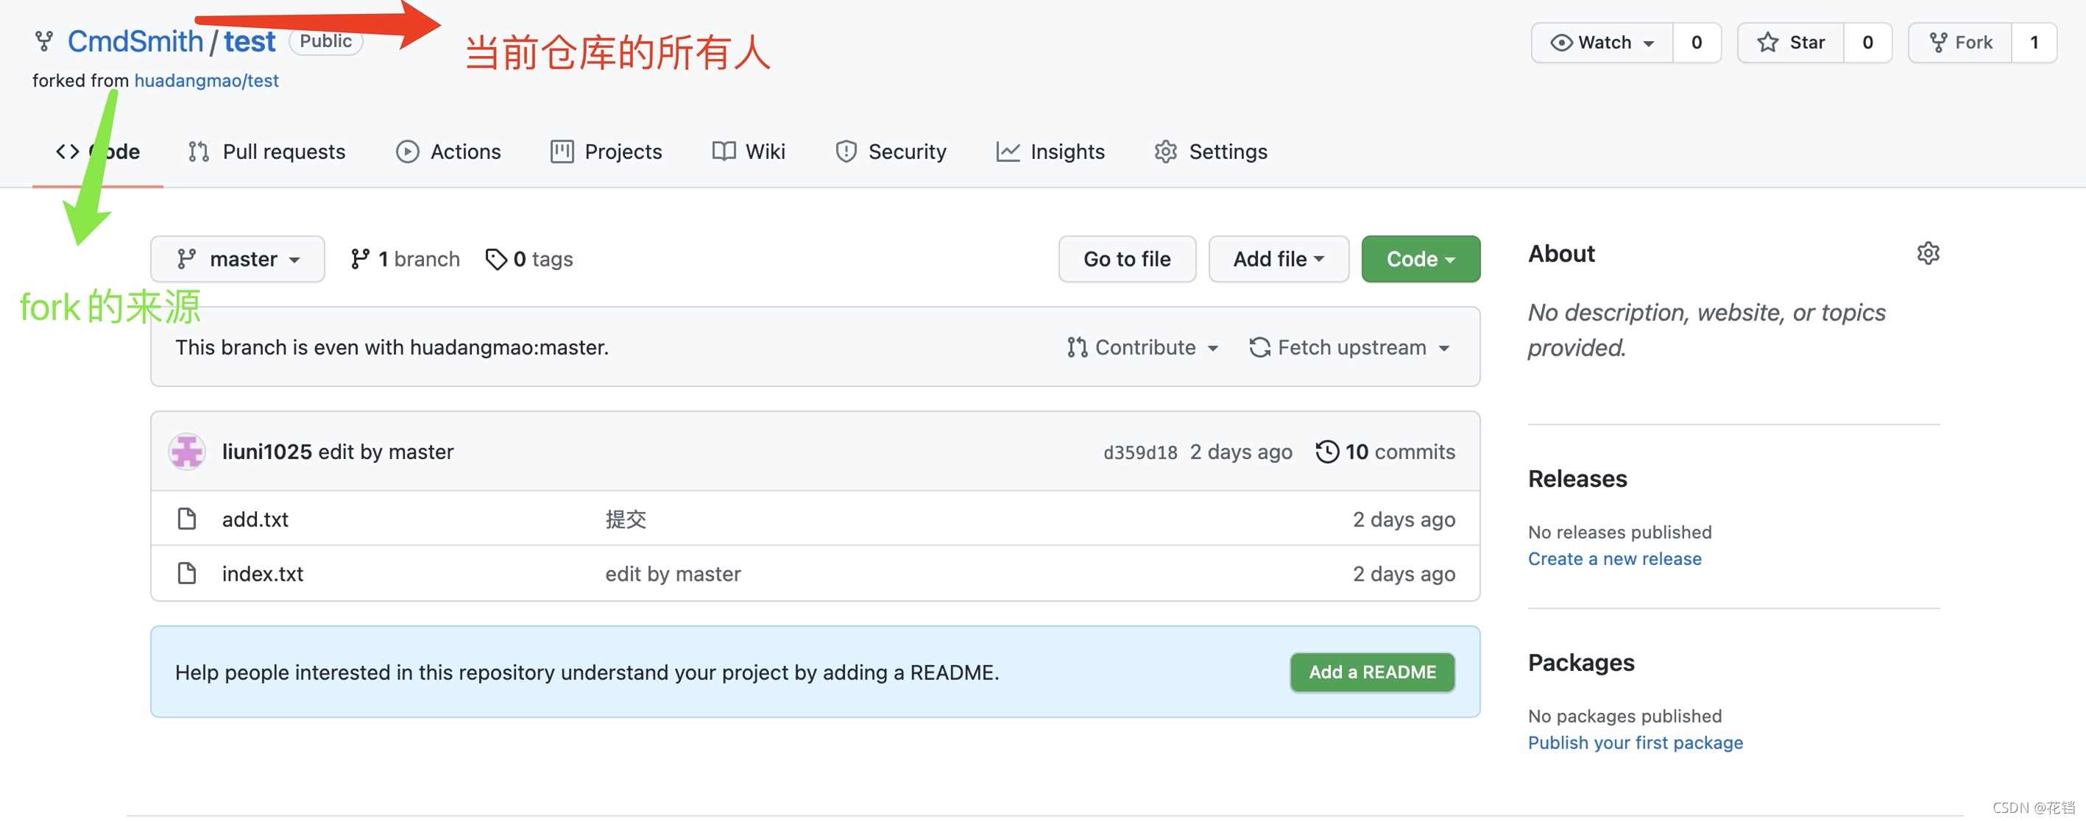Open the master branch selector dropdown
Image resolution: width=2086 pixels, height=821 pixels.
pos(237,259)
